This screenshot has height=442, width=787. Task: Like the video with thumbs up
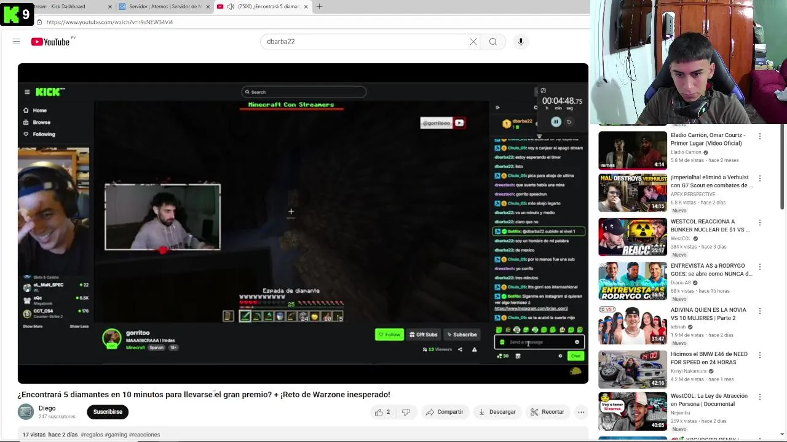point(382,412)
